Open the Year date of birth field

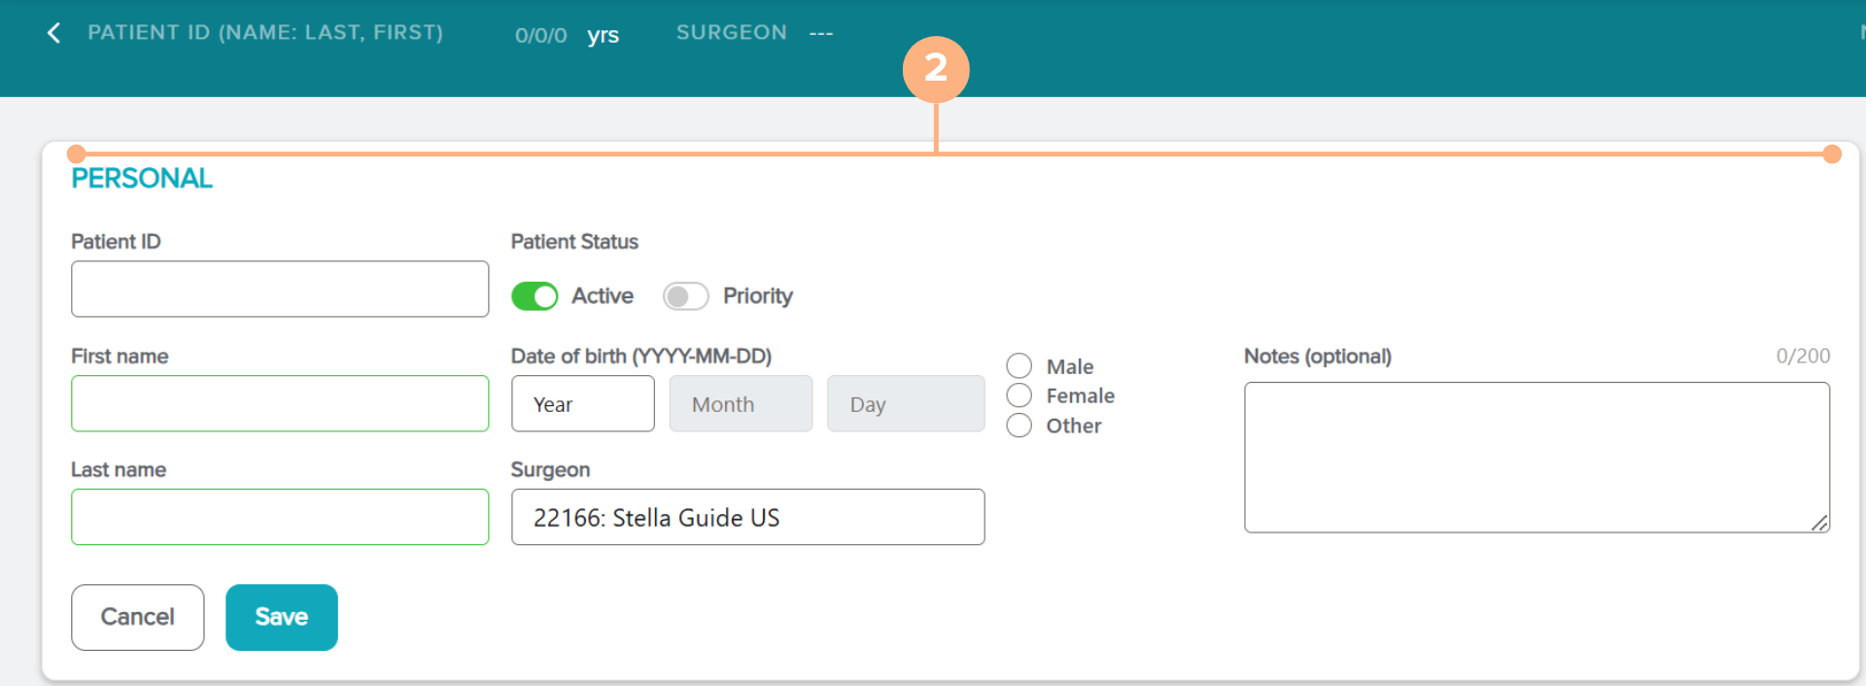[x=582, y=404]
